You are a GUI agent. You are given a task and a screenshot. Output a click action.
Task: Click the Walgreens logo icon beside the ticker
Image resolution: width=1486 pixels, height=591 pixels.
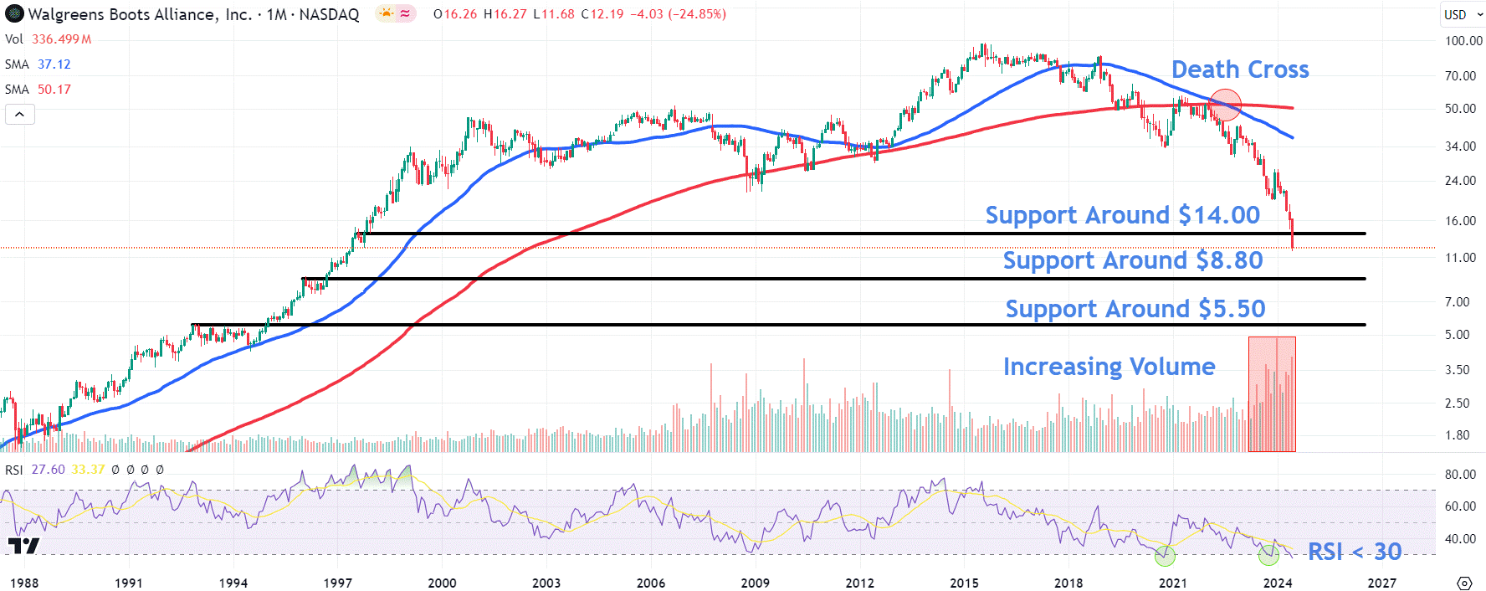pos(14,14)
